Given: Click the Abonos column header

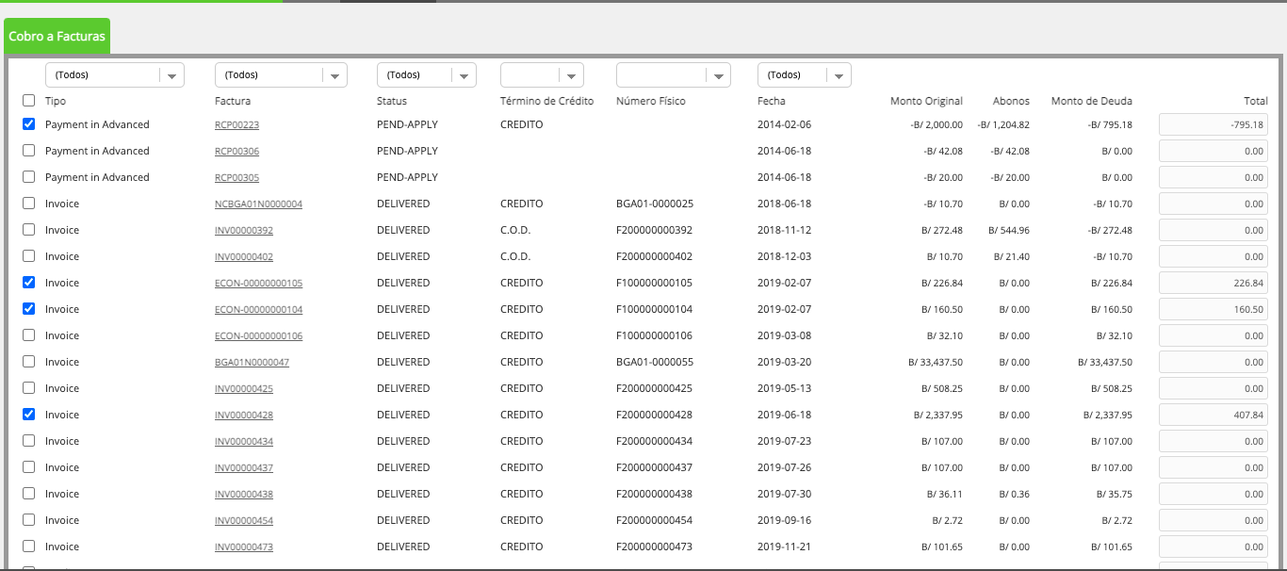Looking at the screenshot, I should point(1011,101).
